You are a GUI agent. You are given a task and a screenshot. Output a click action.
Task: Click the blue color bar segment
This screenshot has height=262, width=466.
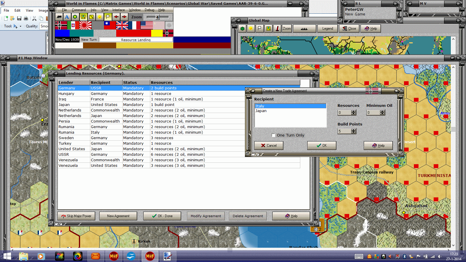coord(62,33)
